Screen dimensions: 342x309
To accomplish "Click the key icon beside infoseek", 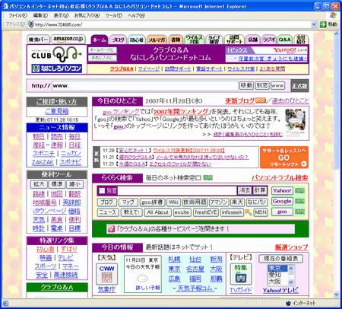I will pos(249,212).
